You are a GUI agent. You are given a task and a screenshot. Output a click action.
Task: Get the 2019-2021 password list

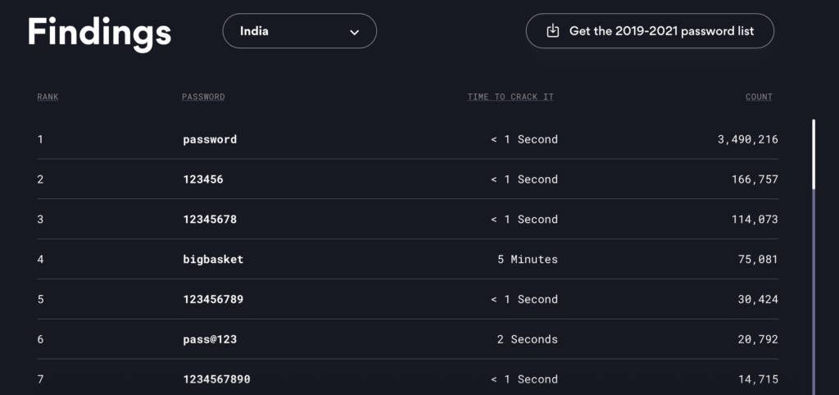(x=650, y=31)
